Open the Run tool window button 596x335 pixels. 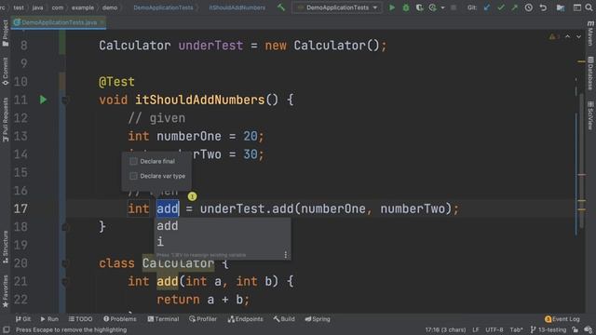point(49,319)
